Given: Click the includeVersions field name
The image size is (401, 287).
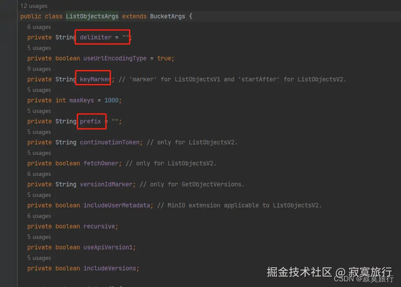Looking at the screenshot, I should coord(110,268).
